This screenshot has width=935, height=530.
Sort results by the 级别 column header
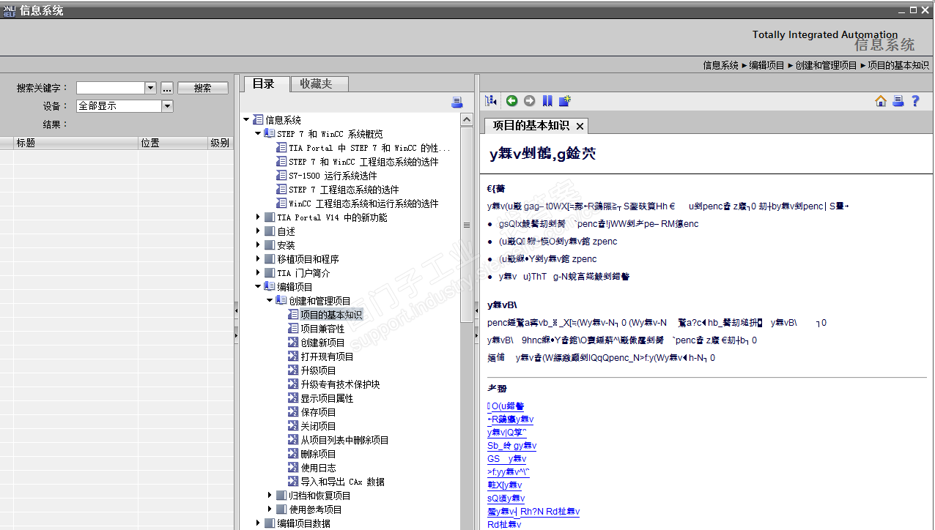click(220, 143)
